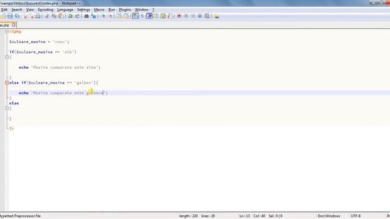Collapse the fold marker beside <?php
This screenshot has height=219, width=390.
(x=7, y=32)
